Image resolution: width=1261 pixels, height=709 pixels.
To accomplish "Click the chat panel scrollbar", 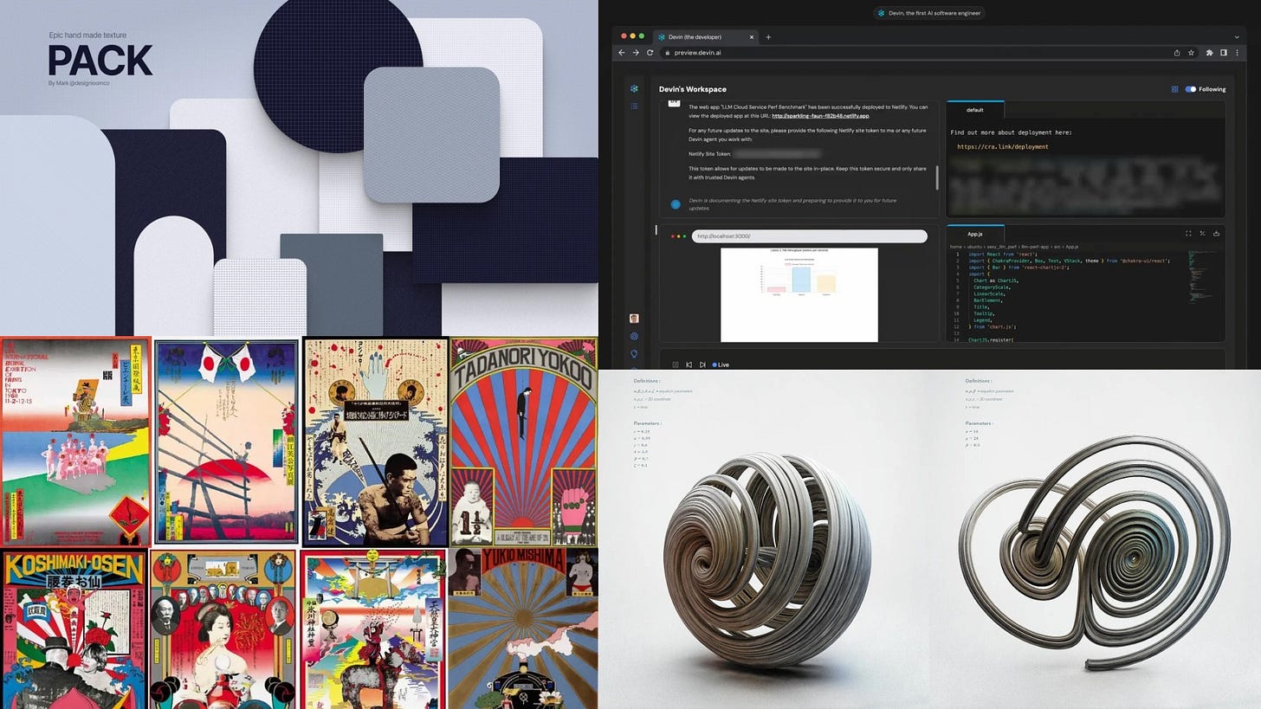I will 935,177.
